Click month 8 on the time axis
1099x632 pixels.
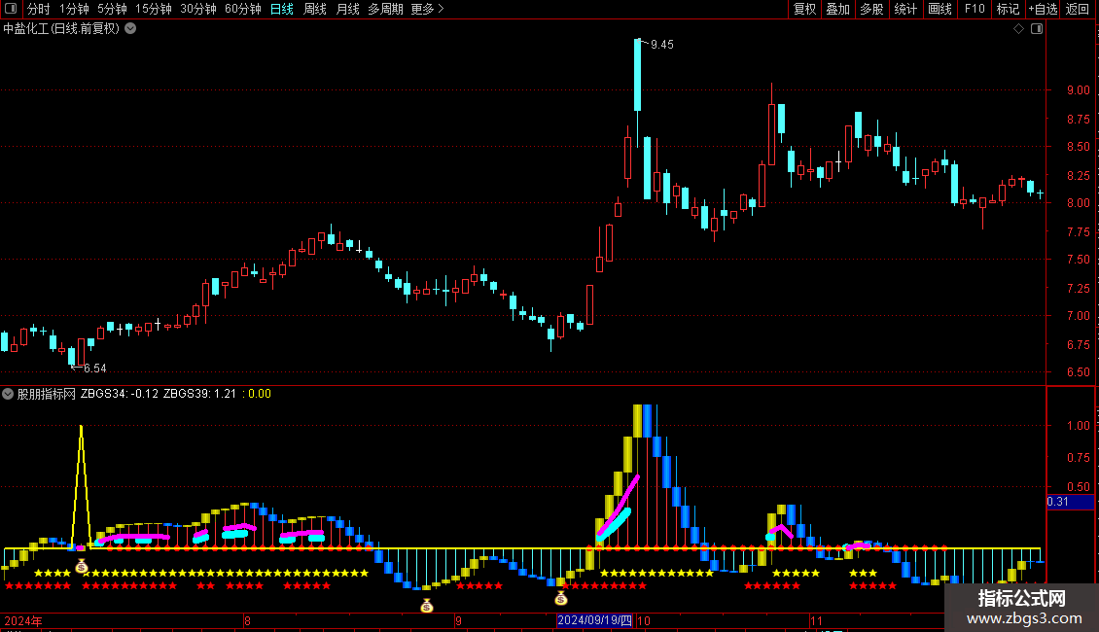pyautogui.click(x=247, y=620)
